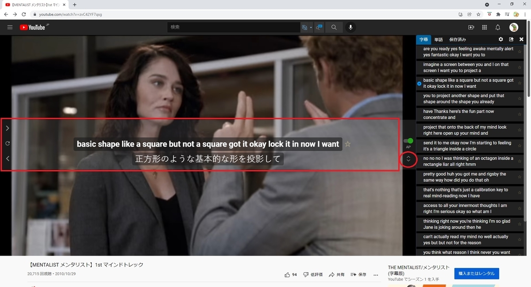Click share page icon in address bar
The height and width of the screenshot is (287, 531).
click(469, 14)
